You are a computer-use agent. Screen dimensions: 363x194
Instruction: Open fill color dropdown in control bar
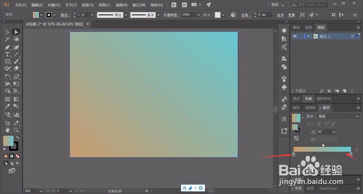point(41,15)
